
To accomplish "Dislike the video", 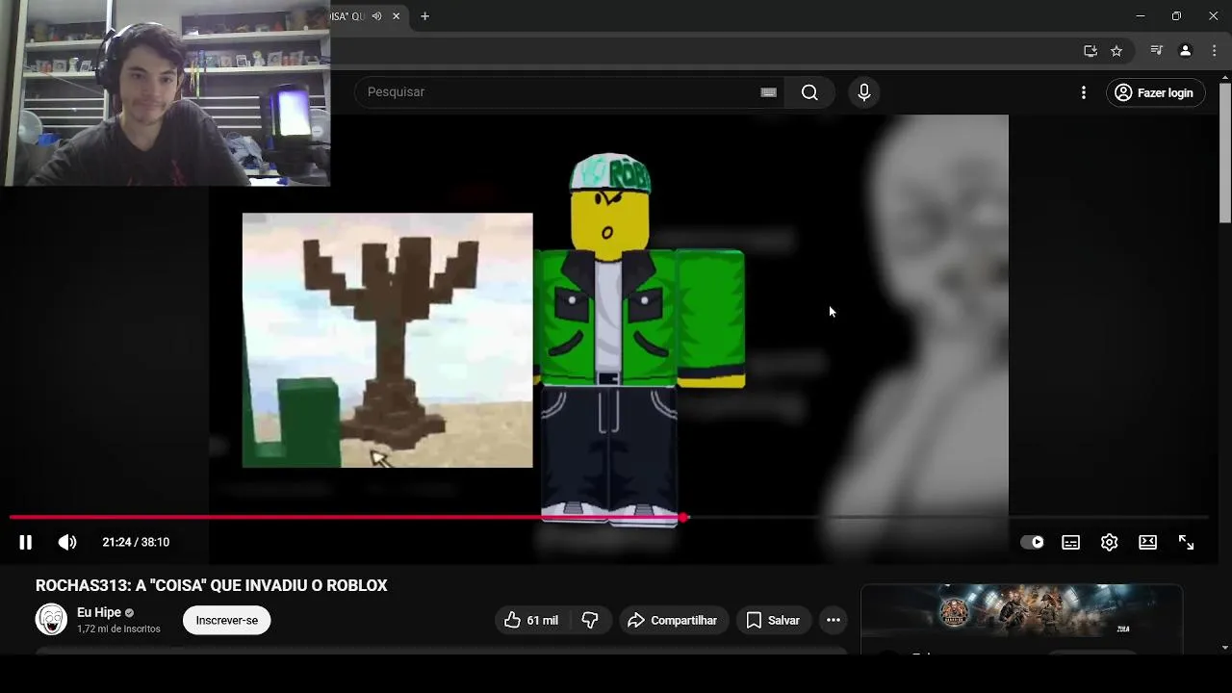I will [x=590, y=621].
